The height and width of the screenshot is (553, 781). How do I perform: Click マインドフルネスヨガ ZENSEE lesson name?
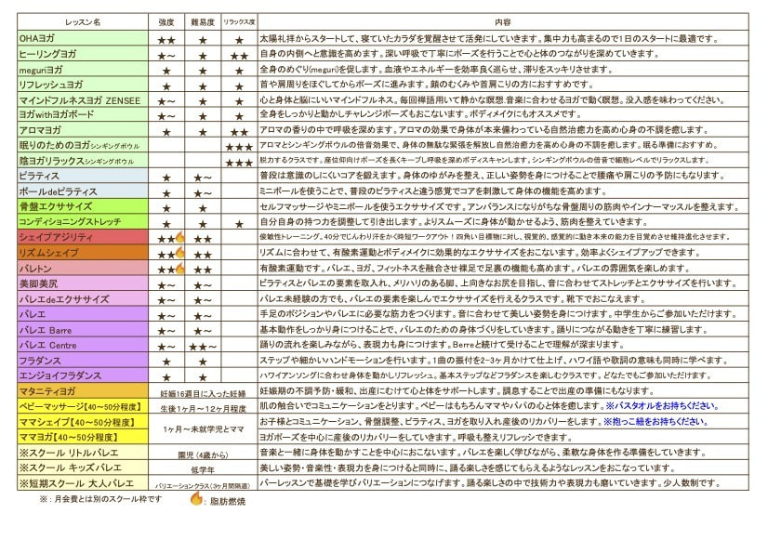[x=80, y=100]
